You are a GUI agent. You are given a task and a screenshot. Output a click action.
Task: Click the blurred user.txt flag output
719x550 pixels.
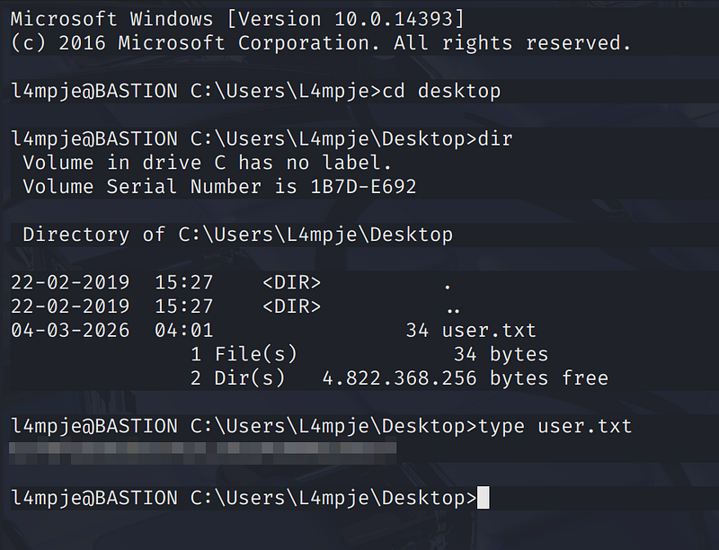click(x=202, y=449)
